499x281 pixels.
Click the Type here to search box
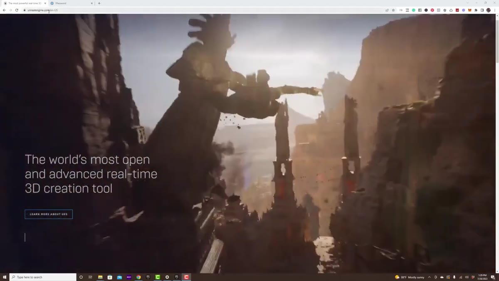coord(43,277)
